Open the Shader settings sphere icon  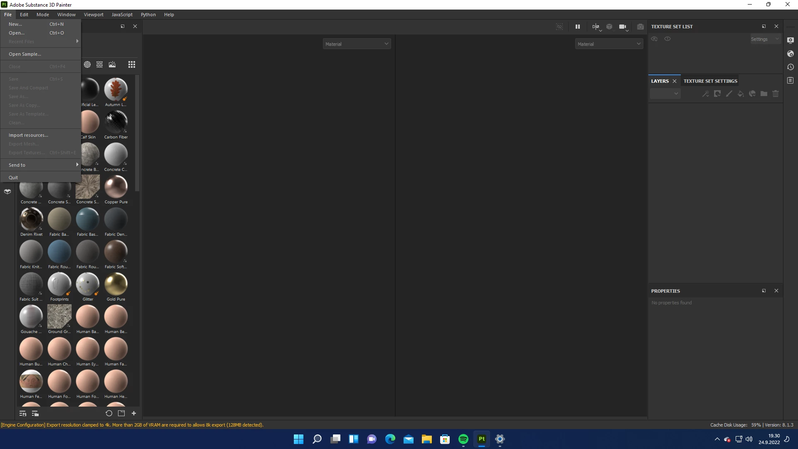791,54
